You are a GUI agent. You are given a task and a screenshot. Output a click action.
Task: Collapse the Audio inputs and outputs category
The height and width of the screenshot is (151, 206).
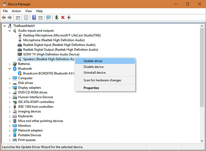click(x=10, y=31)
